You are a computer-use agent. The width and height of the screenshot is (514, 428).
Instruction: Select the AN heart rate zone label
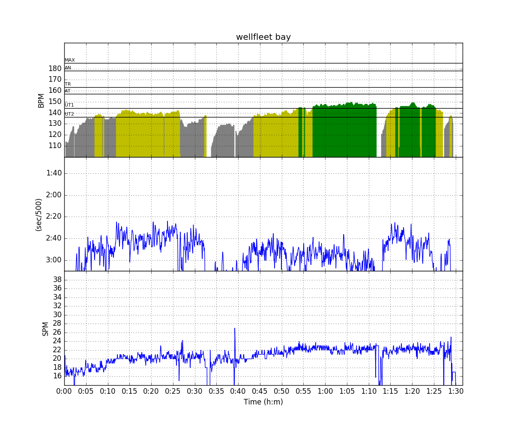[68, 68]
